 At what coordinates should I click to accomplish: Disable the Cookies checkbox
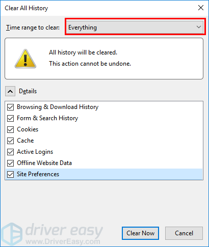pos(11,129)
